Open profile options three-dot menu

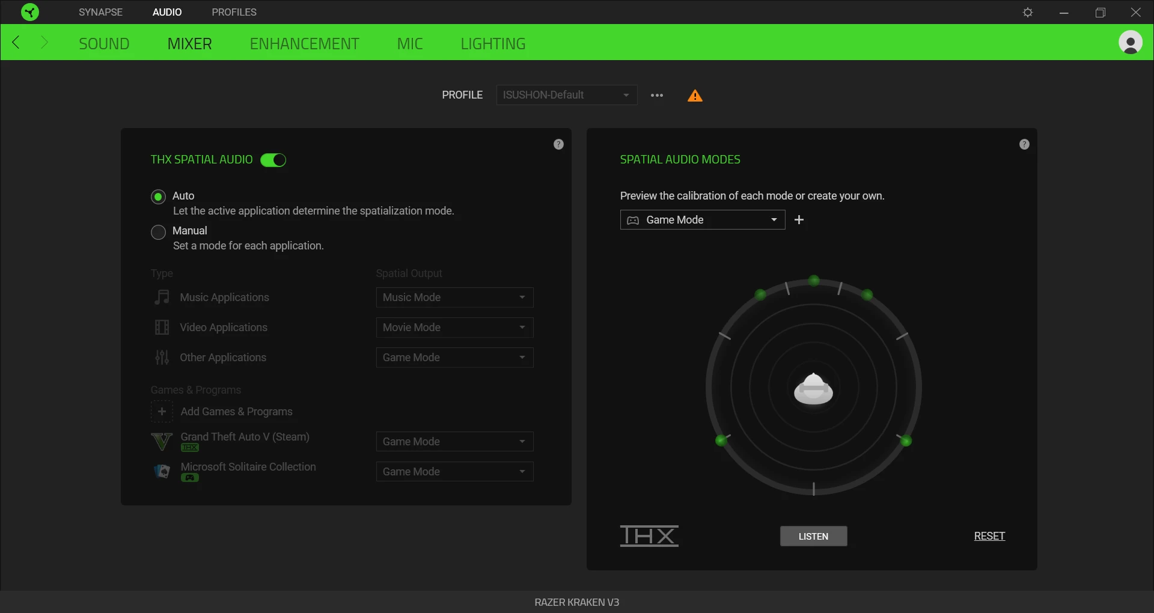pos(657,95)
